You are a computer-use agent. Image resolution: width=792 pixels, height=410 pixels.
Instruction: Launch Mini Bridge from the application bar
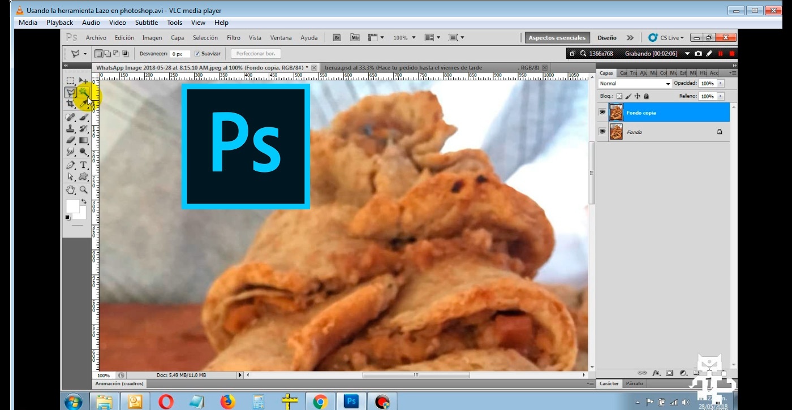[355, 38]
